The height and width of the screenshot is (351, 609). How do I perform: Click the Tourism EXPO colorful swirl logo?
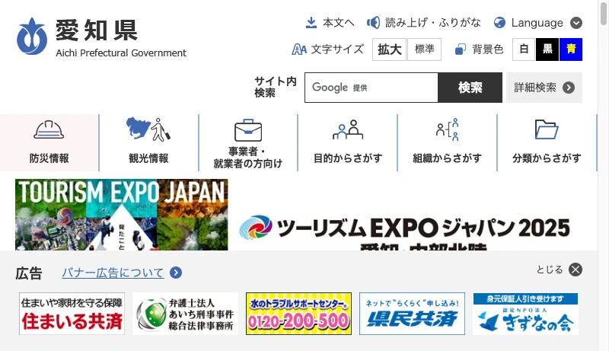pos(256,227)
